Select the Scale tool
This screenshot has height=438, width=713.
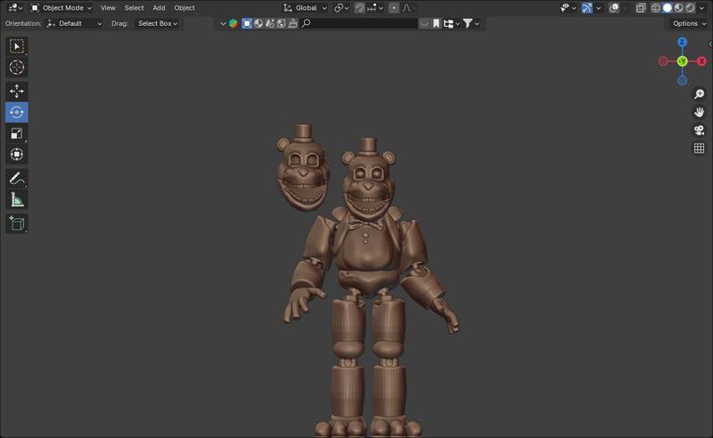click(17, 134)
